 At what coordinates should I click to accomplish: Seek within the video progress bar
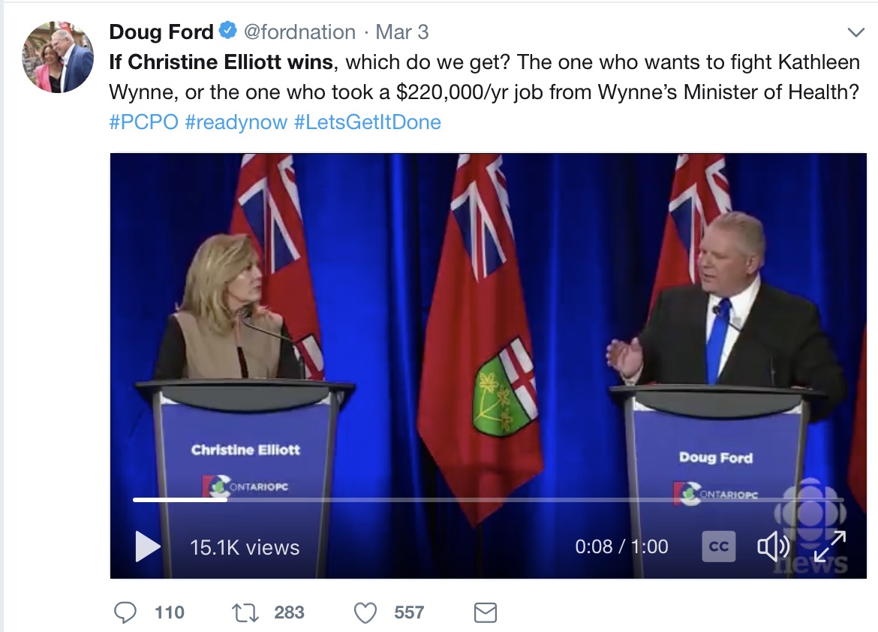489,499
